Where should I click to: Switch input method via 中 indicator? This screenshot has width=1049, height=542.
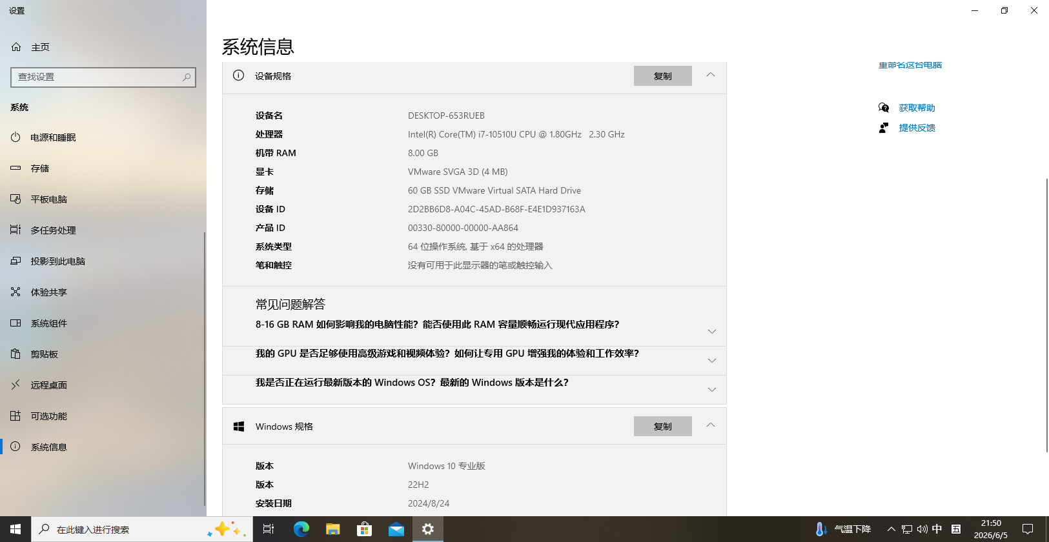pyautogui.click(x=937, y=529)
